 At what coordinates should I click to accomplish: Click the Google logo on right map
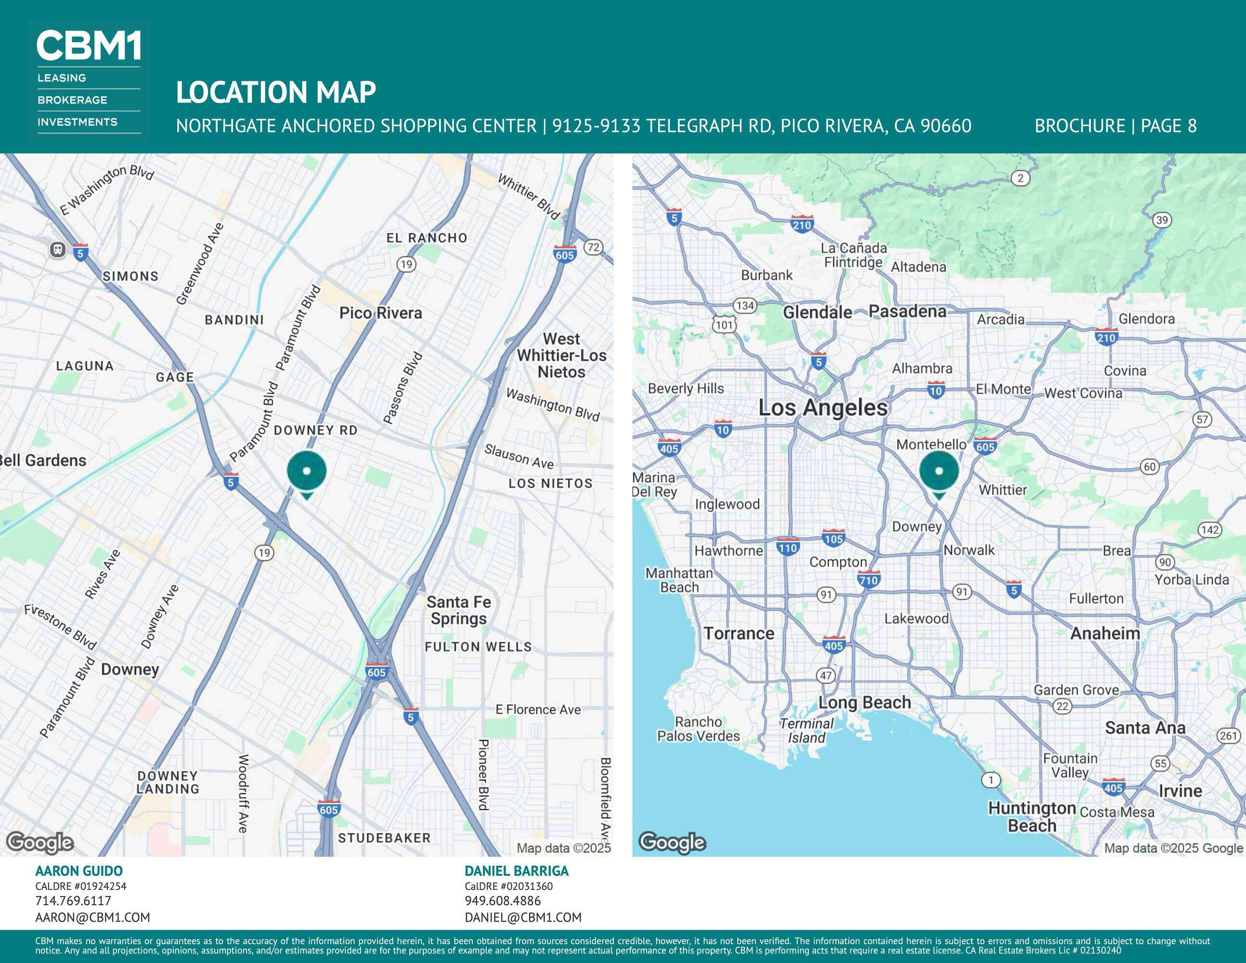click(x=672, y=842)
